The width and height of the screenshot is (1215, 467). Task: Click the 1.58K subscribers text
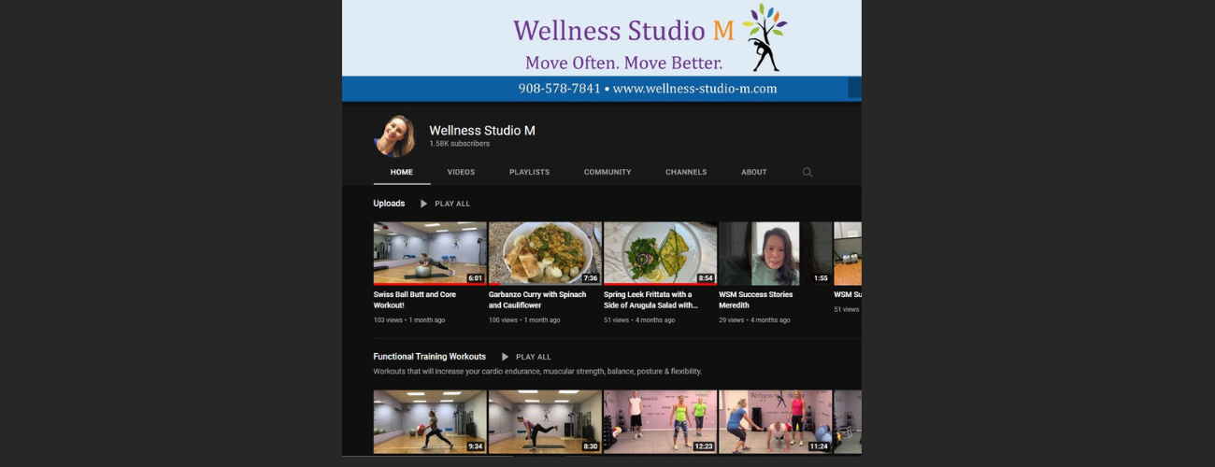tap(459, 144)
